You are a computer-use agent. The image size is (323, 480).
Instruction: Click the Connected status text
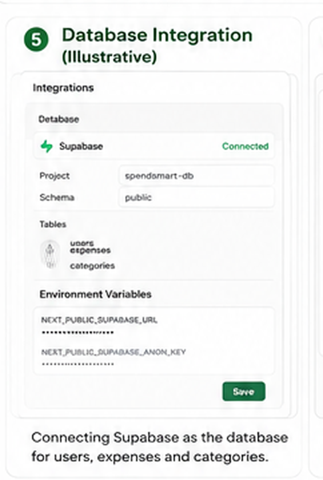(x=246, y=146)
